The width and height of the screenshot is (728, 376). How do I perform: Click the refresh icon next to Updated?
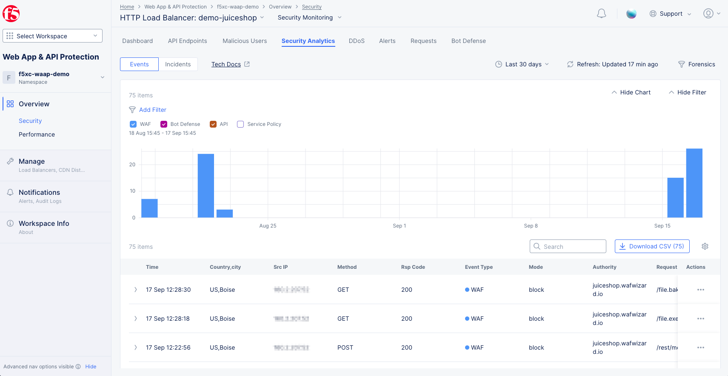[x=570, y=64]
